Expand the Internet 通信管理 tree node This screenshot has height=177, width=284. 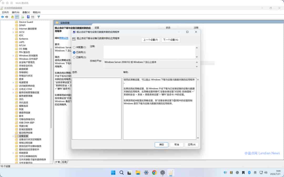tap(13, 29)
